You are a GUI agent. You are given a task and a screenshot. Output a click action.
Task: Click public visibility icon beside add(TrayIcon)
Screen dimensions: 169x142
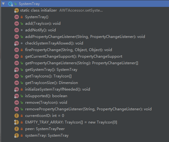pyautogui.click(x=22, y=24)
